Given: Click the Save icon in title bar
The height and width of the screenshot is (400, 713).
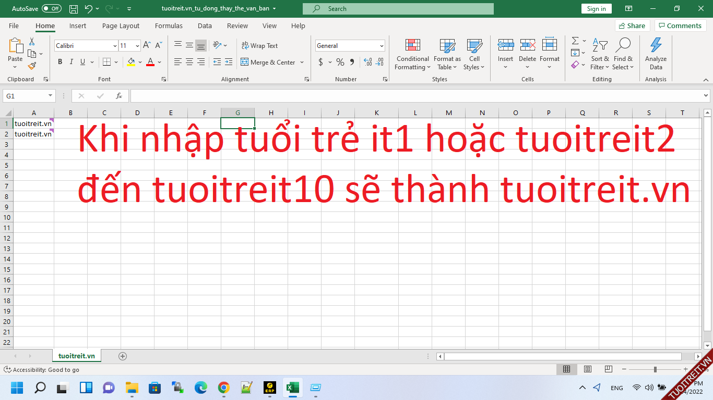Looking at the screenshot, I should coord(74,9).
